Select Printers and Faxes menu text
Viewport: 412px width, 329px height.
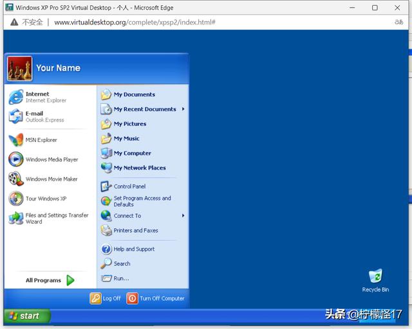[x=136, y=230]
